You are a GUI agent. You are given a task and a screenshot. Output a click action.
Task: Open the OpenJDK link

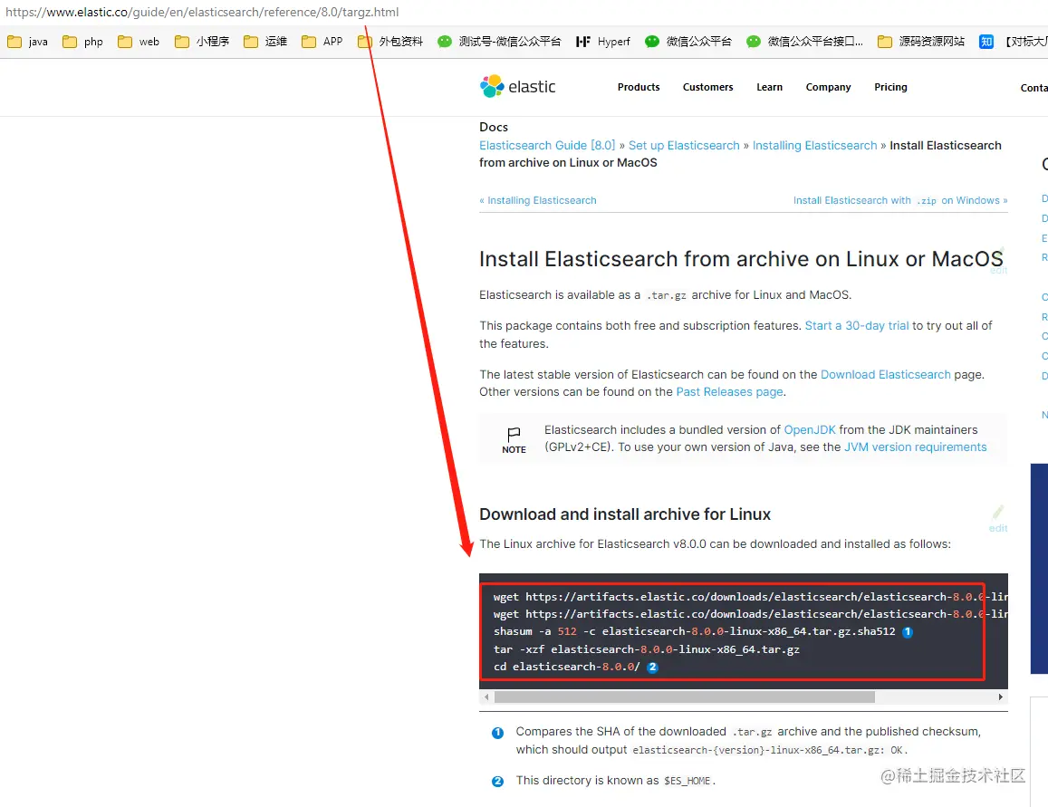coord(810,429)
